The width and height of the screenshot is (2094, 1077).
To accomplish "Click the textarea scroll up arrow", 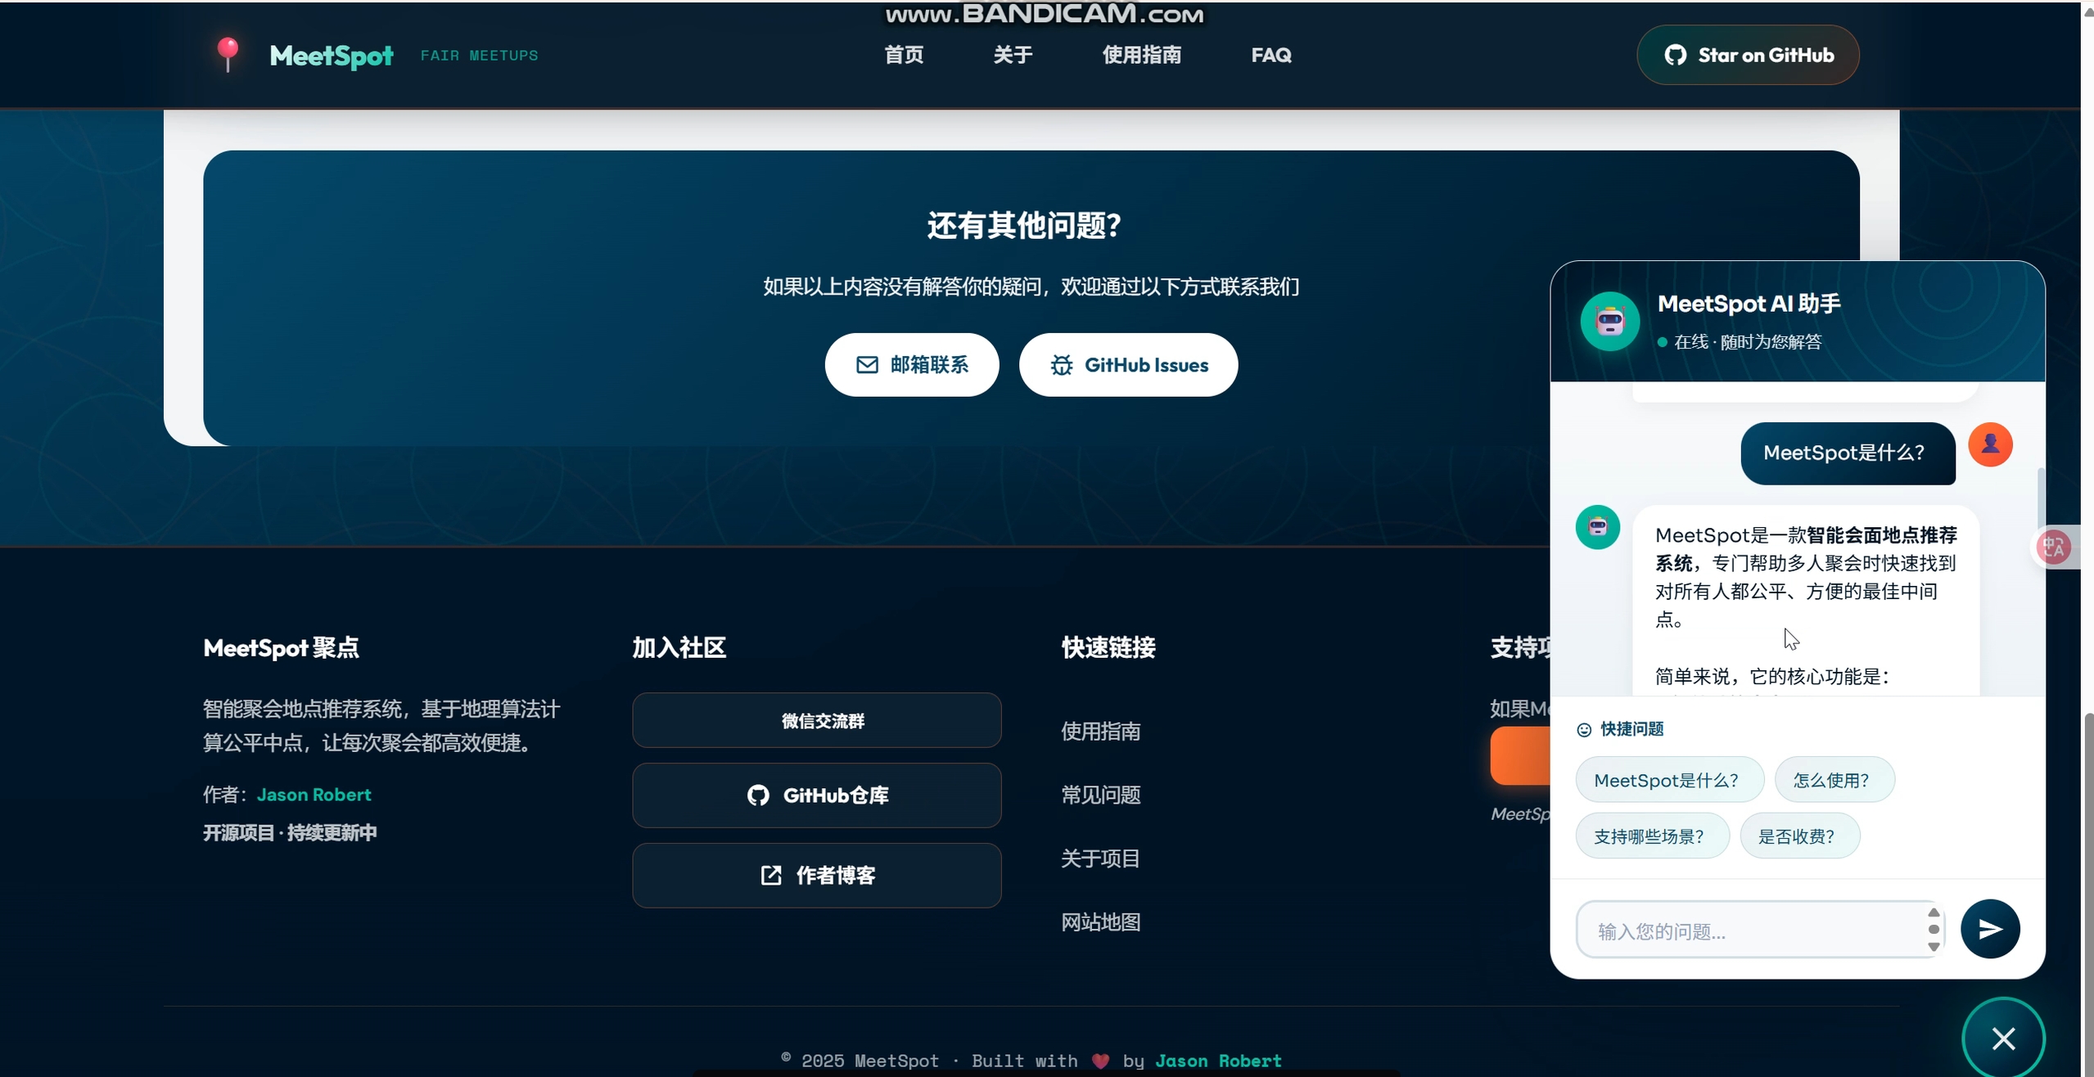I will tap(1933, 913).
